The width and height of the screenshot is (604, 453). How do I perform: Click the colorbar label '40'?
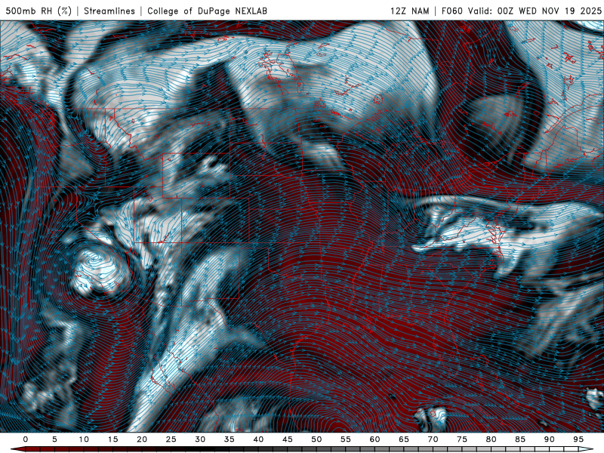[x=258, y=439]
